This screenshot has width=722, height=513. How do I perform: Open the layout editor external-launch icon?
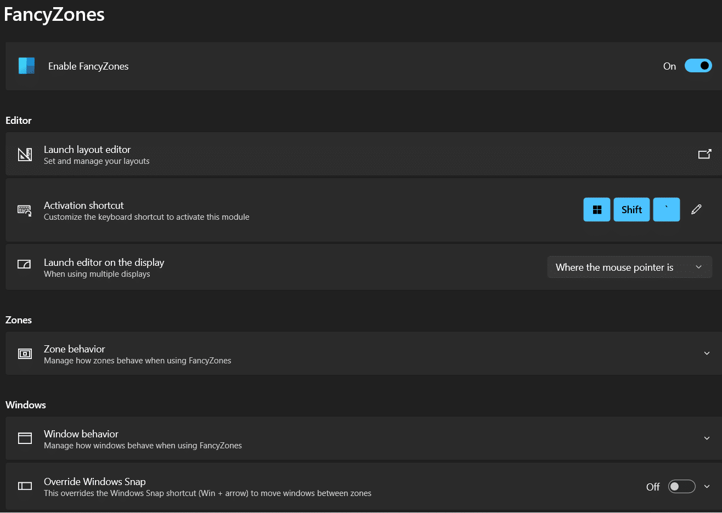point(704,154)
